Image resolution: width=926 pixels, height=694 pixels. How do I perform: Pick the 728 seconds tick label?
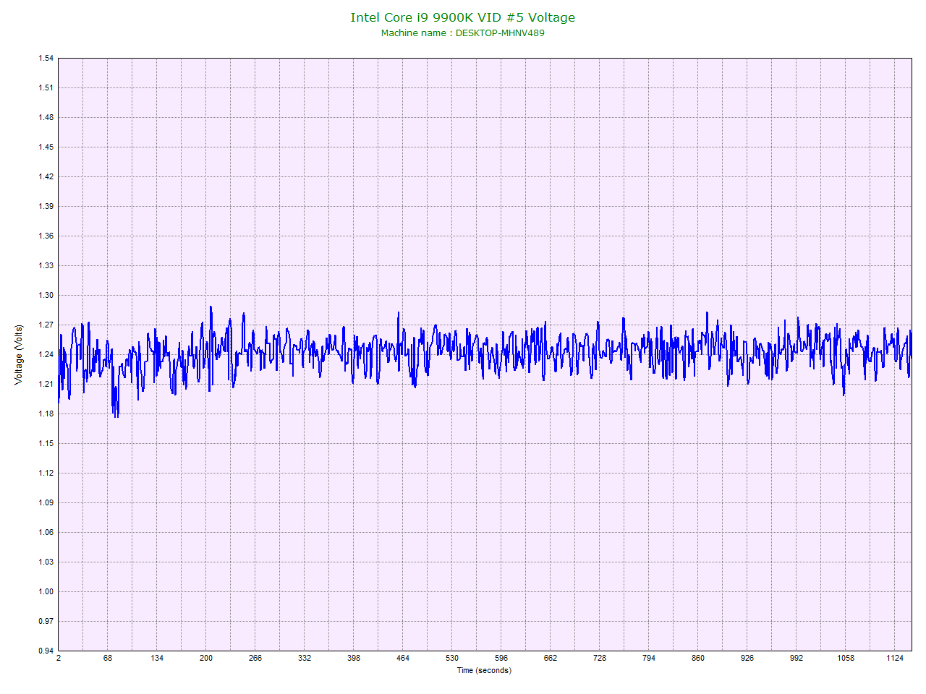coord(600,658)
